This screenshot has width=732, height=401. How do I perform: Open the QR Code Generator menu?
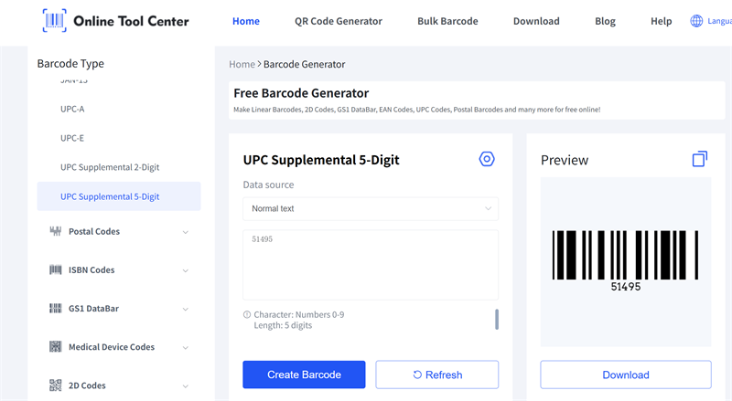point(339,21)
